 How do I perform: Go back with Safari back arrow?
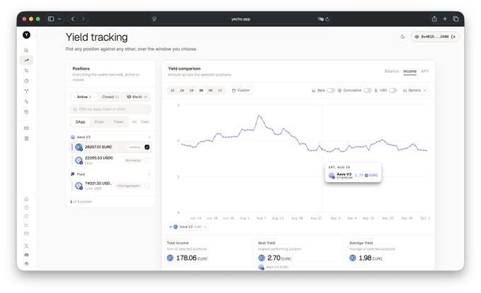tap(73, 19)
